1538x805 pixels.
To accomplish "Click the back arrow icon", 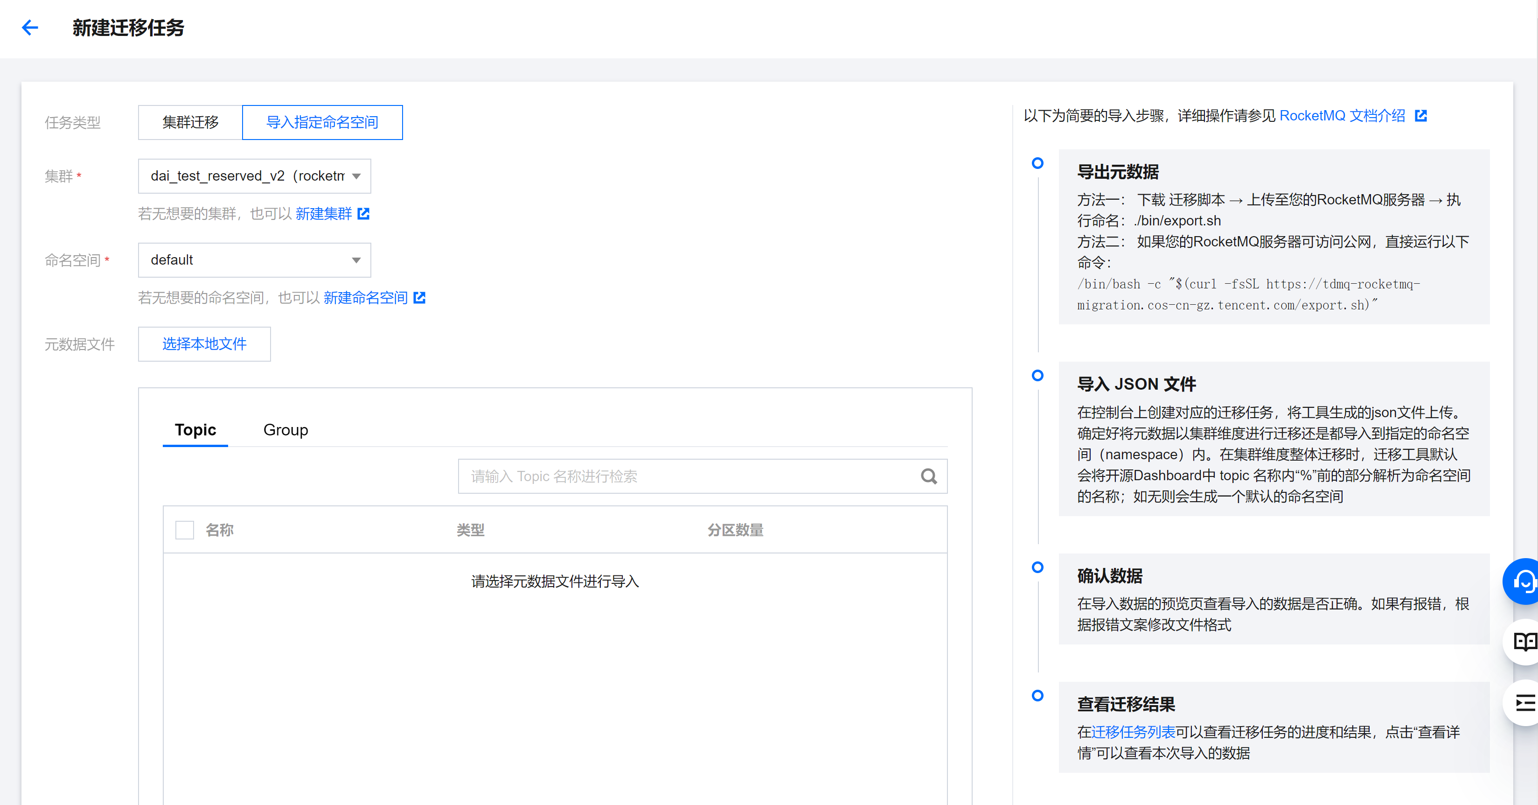I will [x=30, y=28].
